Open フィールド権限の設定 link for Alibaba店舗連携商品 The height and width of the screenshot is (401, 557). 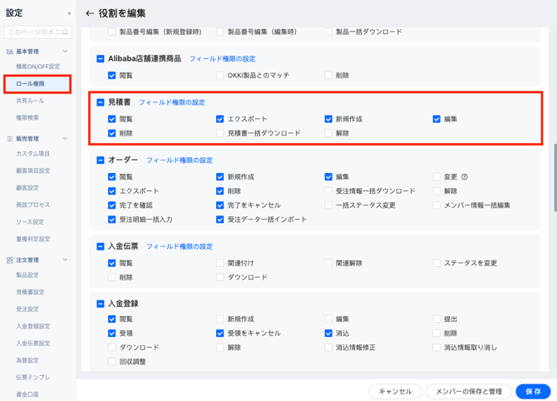click(222, 59)
